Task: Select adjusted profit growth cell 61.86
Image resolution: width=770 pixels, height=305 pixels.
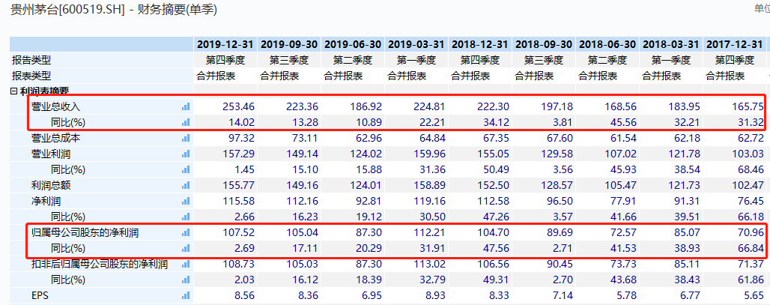Action: pyautogui.click(x=751, y=280)
